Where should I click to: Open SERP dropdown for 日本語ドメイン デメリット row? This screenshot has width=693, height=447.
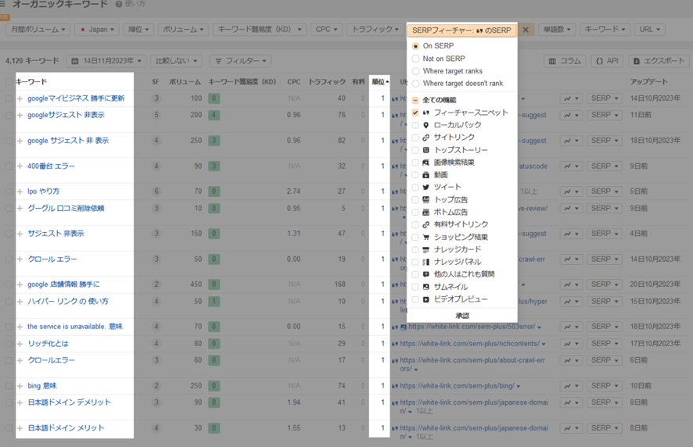[x=605, y=402]
